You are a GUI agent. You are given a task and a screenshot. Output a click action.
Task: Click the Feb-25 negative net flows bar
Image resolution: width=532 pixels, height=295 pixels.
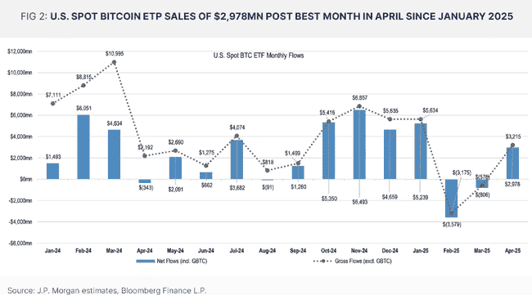click(x=451, y=198)
